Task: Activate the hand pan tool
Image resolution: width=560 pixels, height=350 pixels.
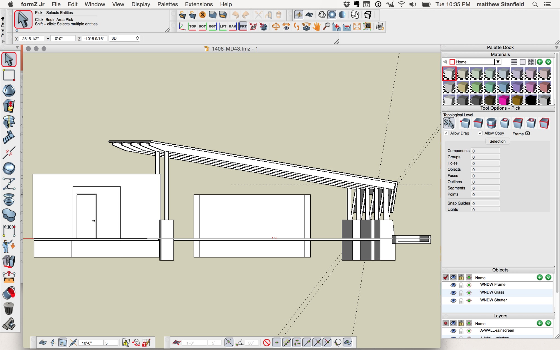Action: [x=317, y=27]
